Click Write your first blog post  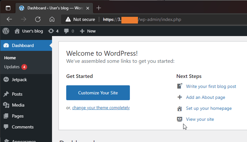(211, 86)
